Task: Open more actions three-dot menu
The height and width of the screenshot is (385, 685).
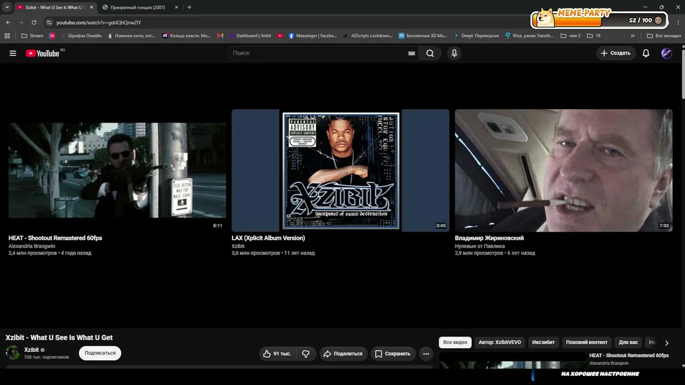Action: (426, 353)
